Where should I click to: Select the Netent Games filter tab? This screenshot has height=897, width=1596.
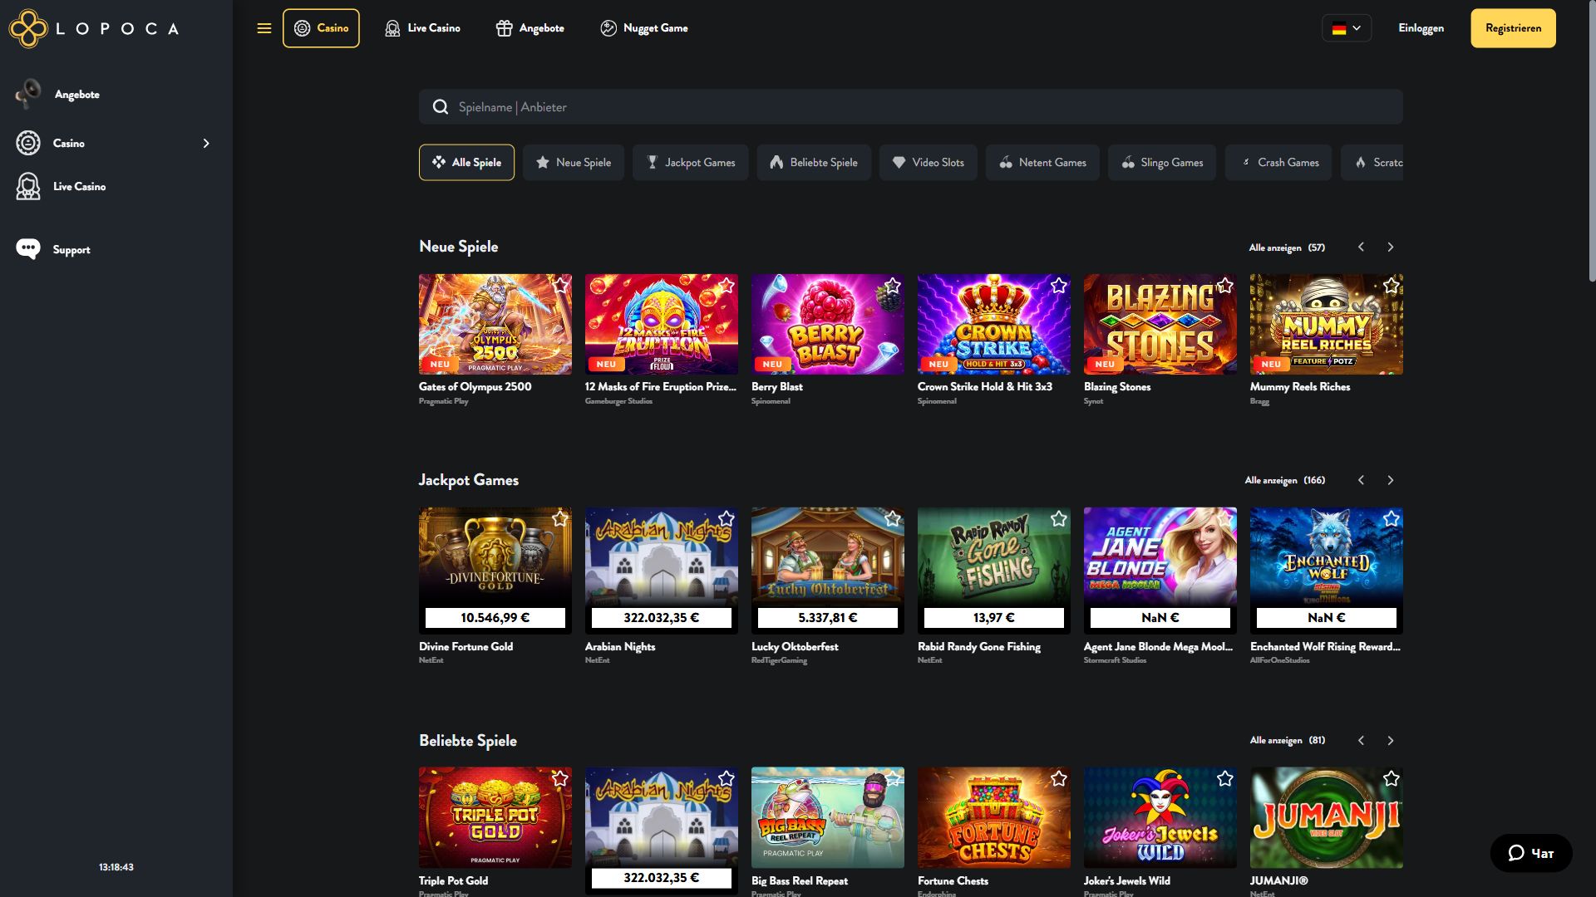pyautogui.click(x=1043, y=163)
